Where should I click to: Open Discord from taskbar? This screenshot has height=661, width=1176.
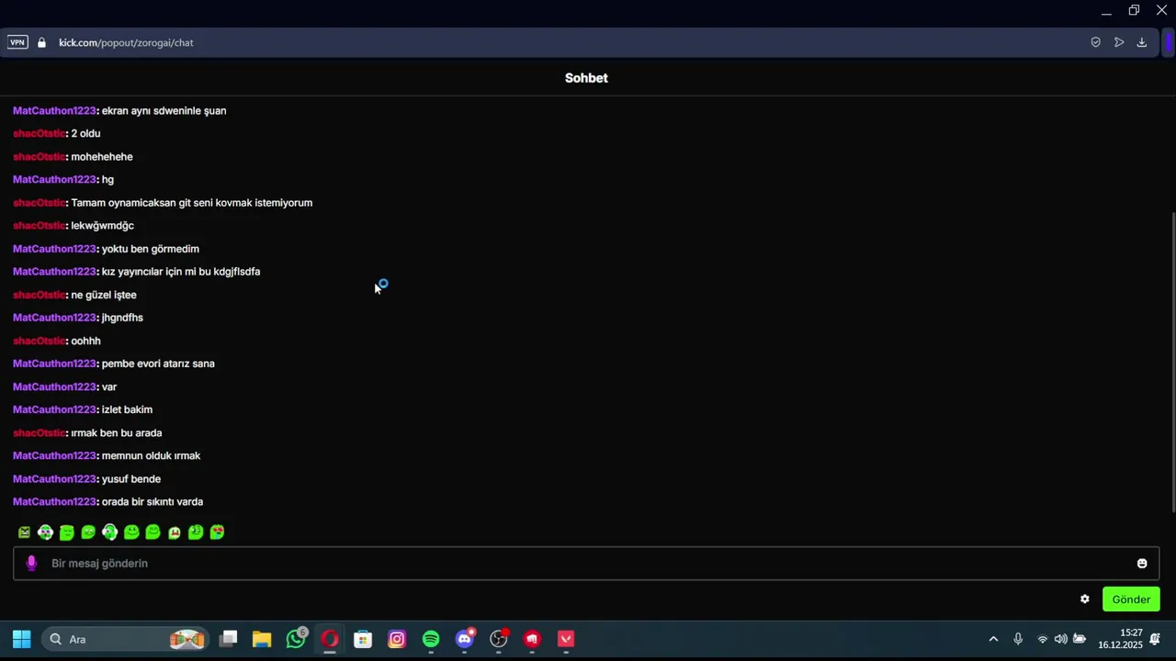[465, 639]
